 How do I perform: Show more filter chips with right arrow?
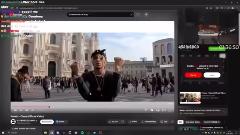pyautogui.click(x=225, y=122)
